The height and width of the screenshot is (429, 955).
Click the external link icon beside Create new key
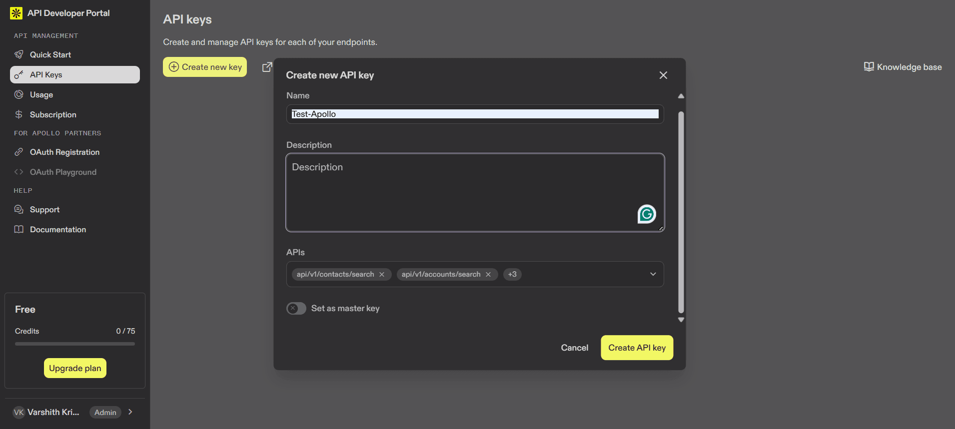[267, 67]
